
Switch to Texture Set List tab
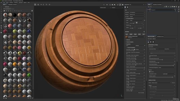coord(160,36)
